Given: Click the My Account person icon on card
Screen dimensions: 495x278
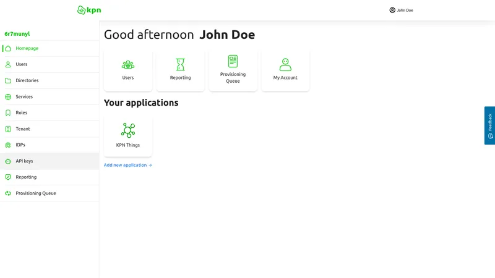Looking at the screenshot, I should pyautogui.click(x=285, y=65).
